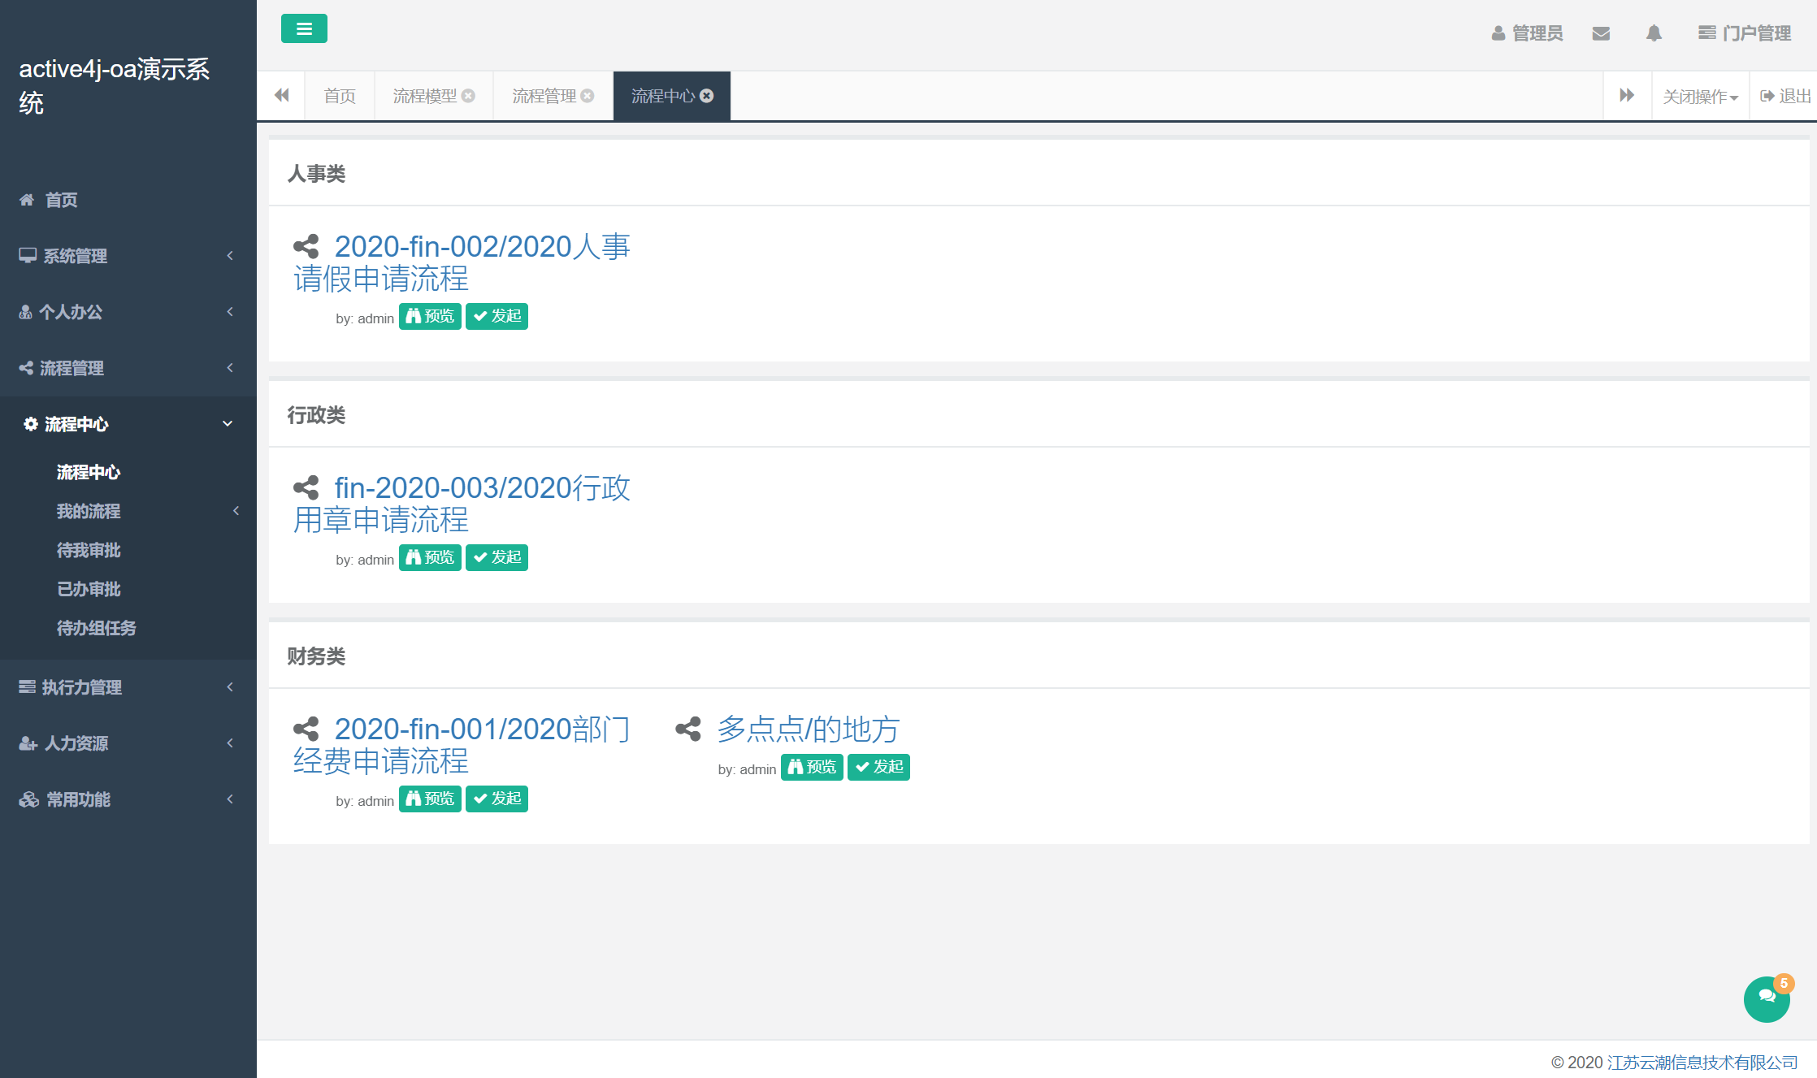Image resolution: width=1817 pixels, height=1078 pixels.
Task: Close the 流程模型 tab
Action: click(x=468, y=95)
